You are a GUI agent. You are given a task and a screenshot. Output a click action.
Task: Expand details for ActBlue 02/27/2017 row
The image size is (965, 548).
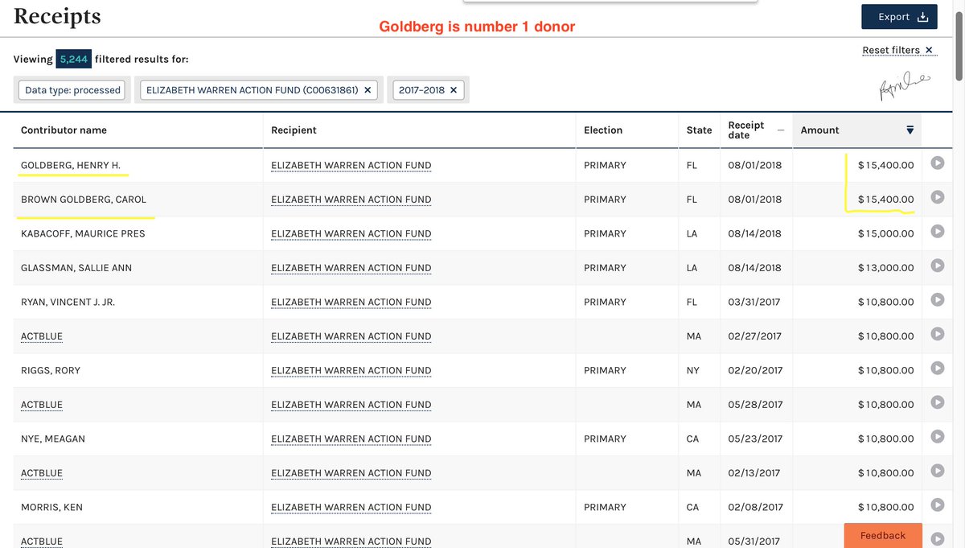[937, 335]
